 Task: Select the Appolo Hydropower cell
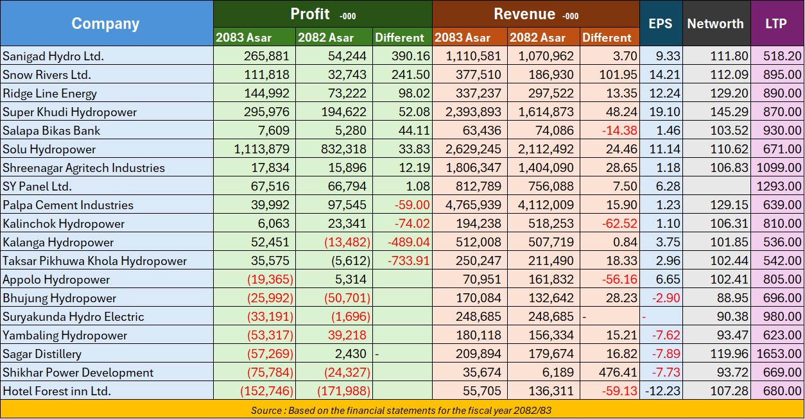click(107, 279)
